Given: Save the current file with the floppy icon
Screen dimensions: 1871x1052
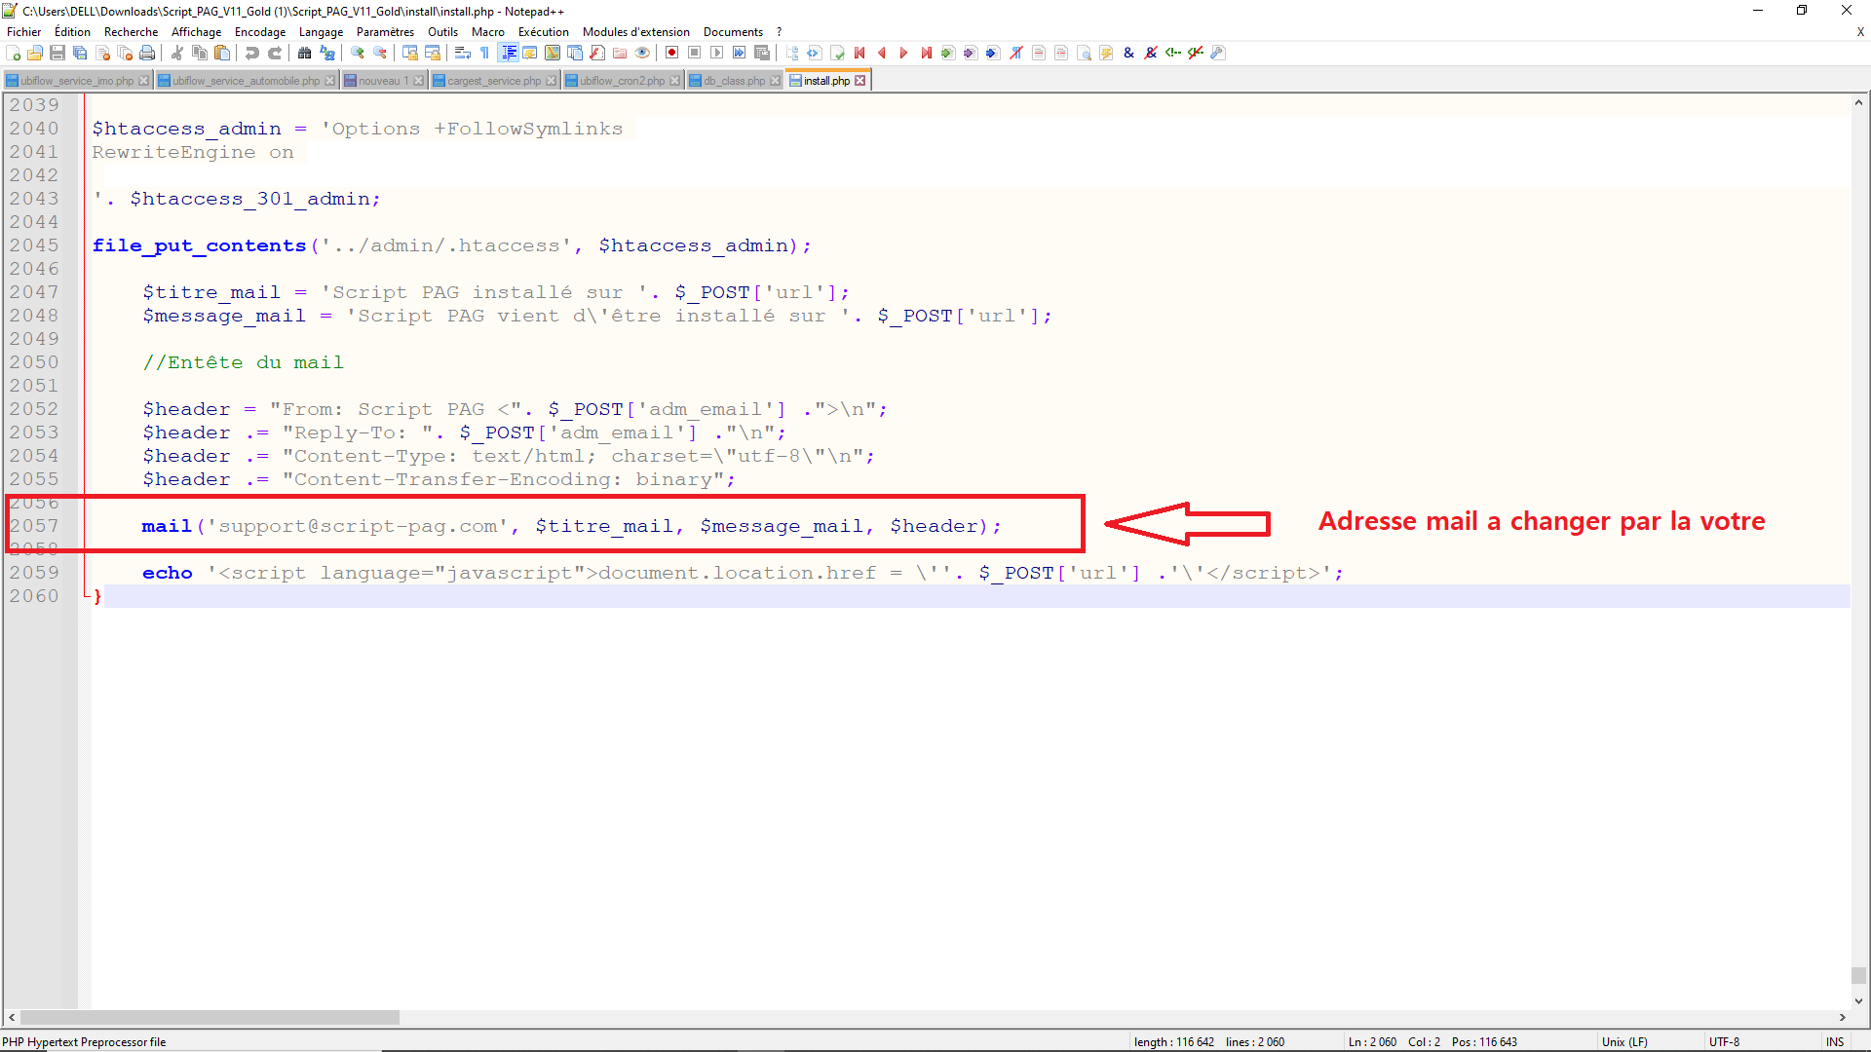Looking at the screenshot, I should (57, 53).
